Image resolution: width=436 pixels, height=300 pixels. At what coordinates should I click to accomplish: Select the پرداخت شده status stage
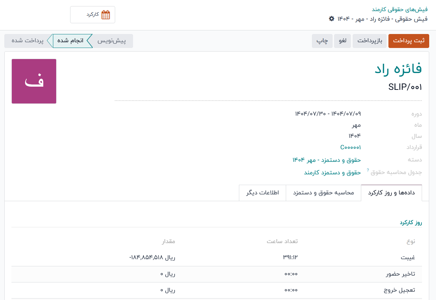tap(28, 41)
